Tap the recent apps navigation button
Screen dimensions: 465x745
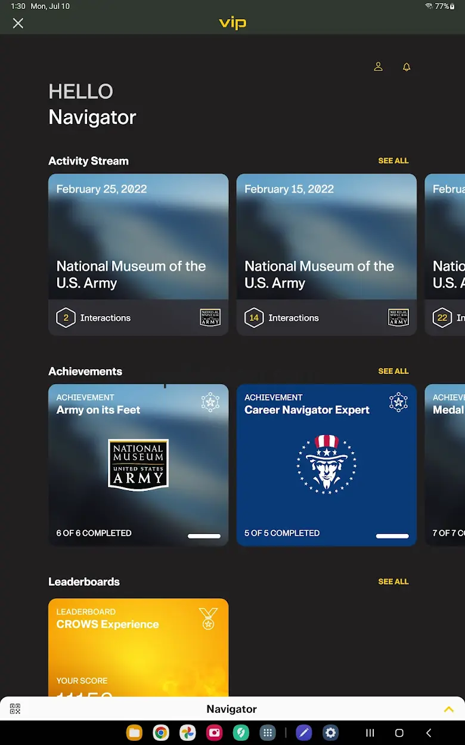370,733
